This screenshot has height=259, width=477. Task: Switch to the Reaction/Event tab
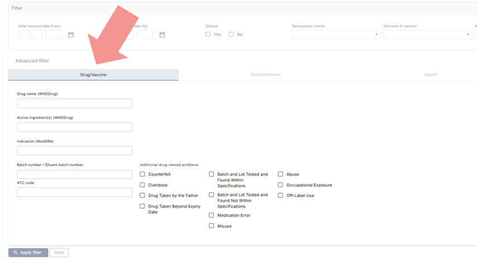coord(266,75)
